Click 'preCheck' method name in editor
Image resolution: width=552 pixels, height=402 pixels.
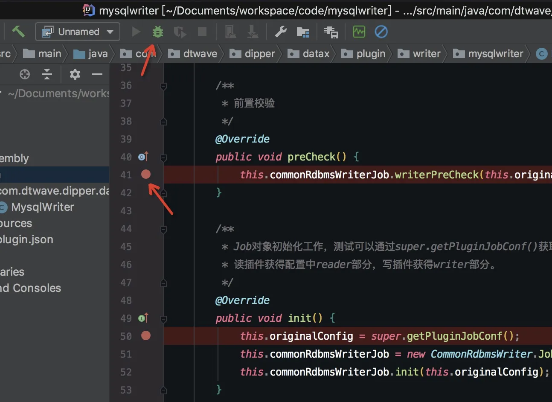tap(311, 157)
